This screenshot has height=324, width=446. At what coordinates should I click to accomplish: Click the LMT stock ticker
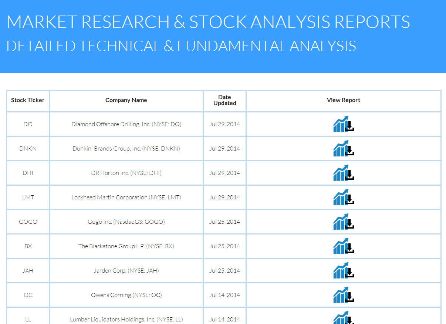28,198
